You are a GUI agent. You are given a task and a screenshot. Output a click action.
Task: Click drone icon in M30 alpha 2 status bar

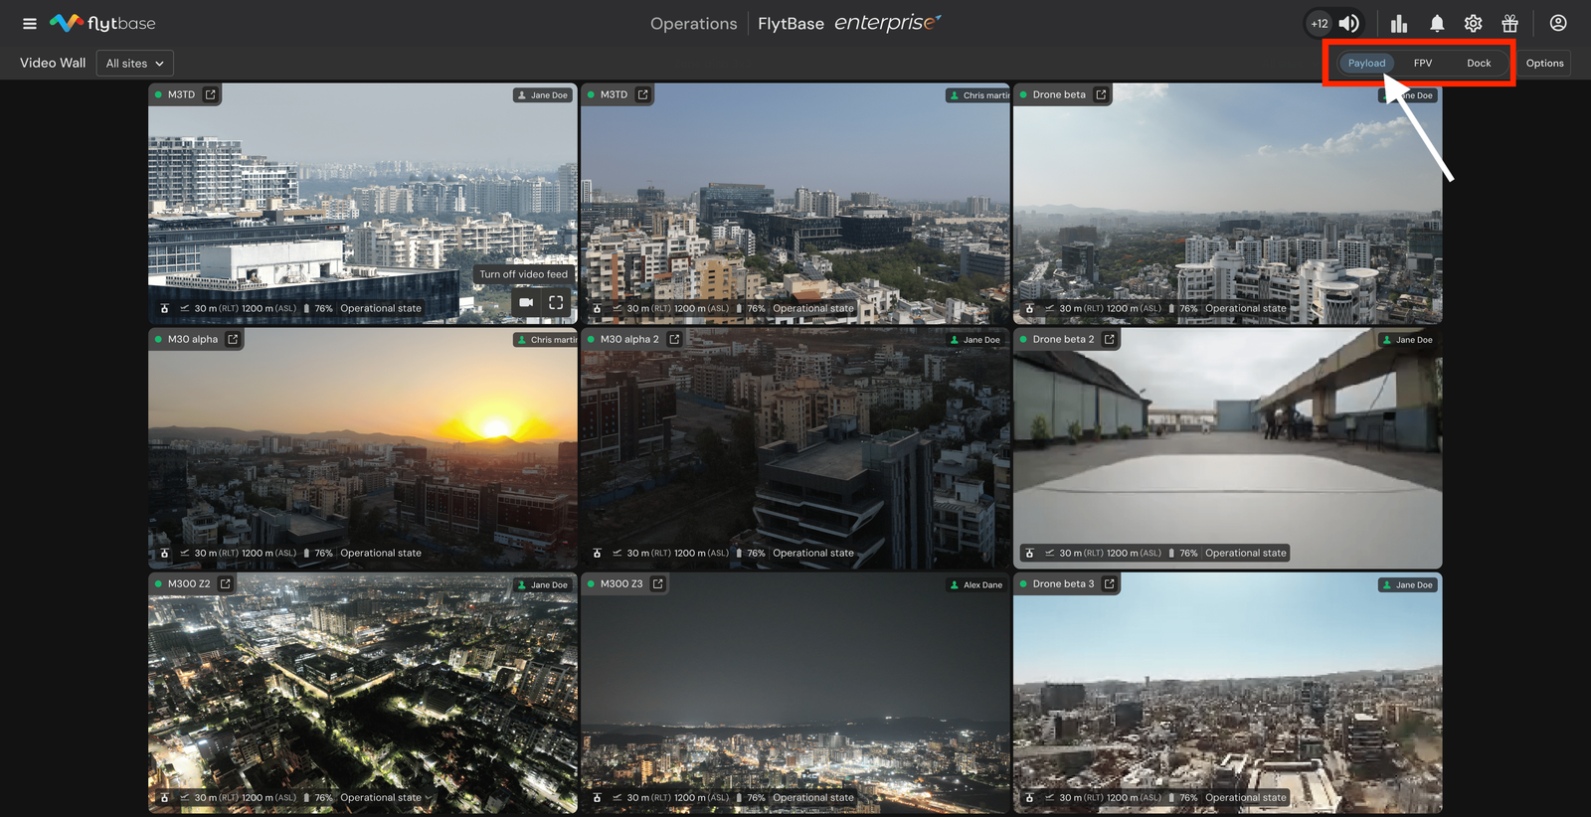click(x=598, y=553)
